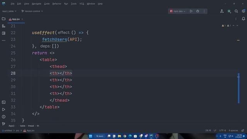Show more tool windows ellipsis in sidebar

(x=3, y=41)
